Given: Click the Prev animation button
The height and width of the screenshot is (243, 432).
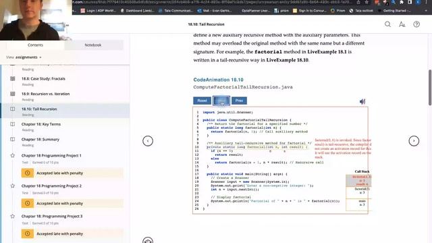Looking at the screenshot, I should coord(239,101).
